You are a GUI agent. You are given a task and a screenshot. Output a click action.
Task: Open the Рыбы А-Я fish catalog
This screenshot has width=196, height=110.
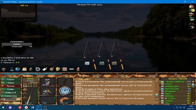click(x=11, y=93)
